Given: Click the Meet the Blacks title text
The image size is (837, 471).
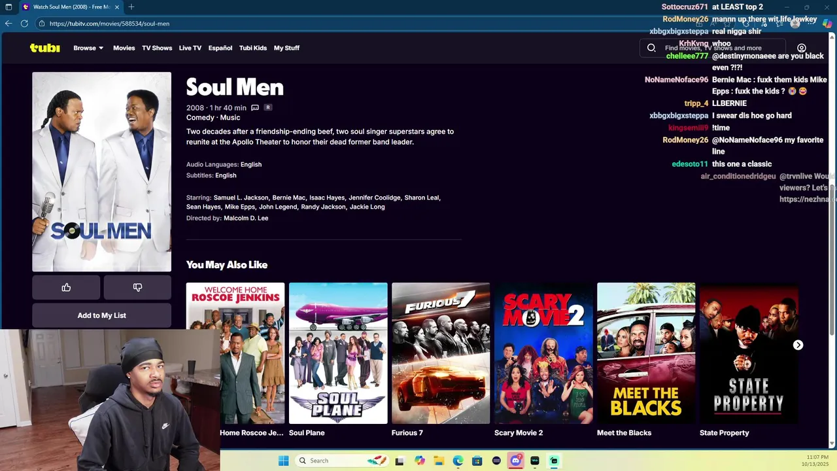Looking at the screenshot, I should [x=624, y=433].
